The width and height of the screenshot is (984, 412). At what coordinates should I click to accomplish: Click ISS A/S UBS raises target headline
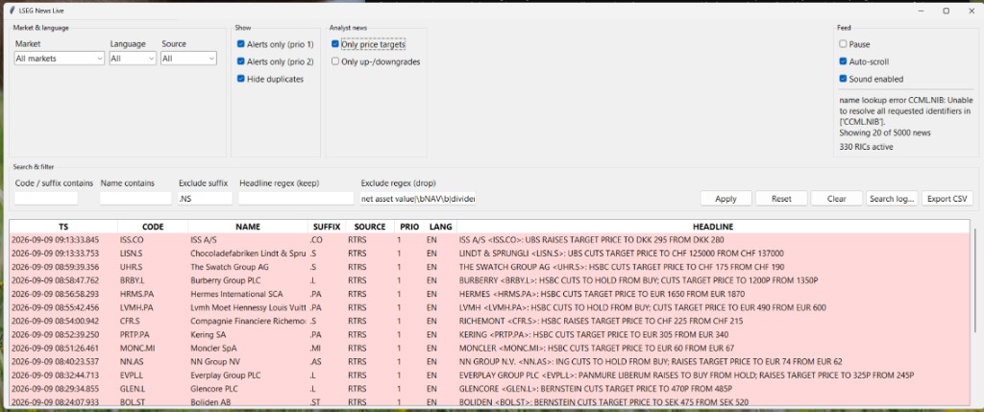(x=591, y=239)
